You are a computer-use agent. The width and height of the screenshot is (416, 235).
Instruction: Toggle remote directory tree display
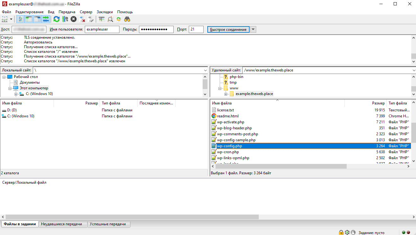(38, 19)
